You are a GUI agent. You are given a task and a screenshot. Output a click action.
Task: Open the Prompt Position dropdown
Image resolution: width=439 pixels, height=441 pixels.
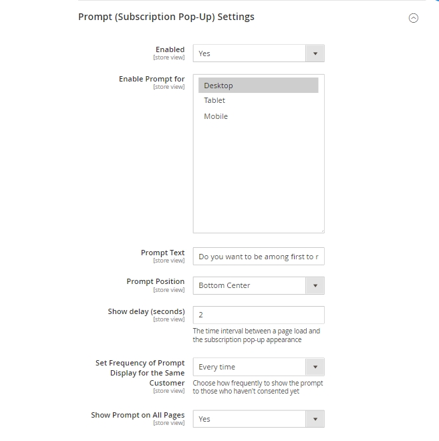(250, 285)
